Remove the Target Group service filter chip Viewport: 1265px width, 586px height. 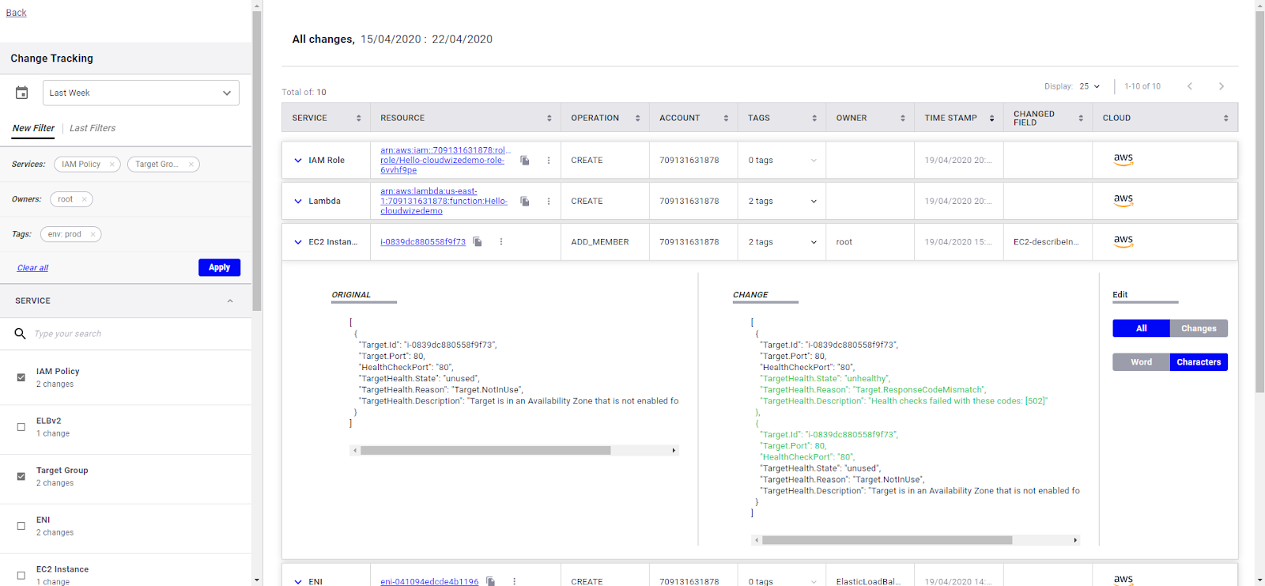pos(191,164)
